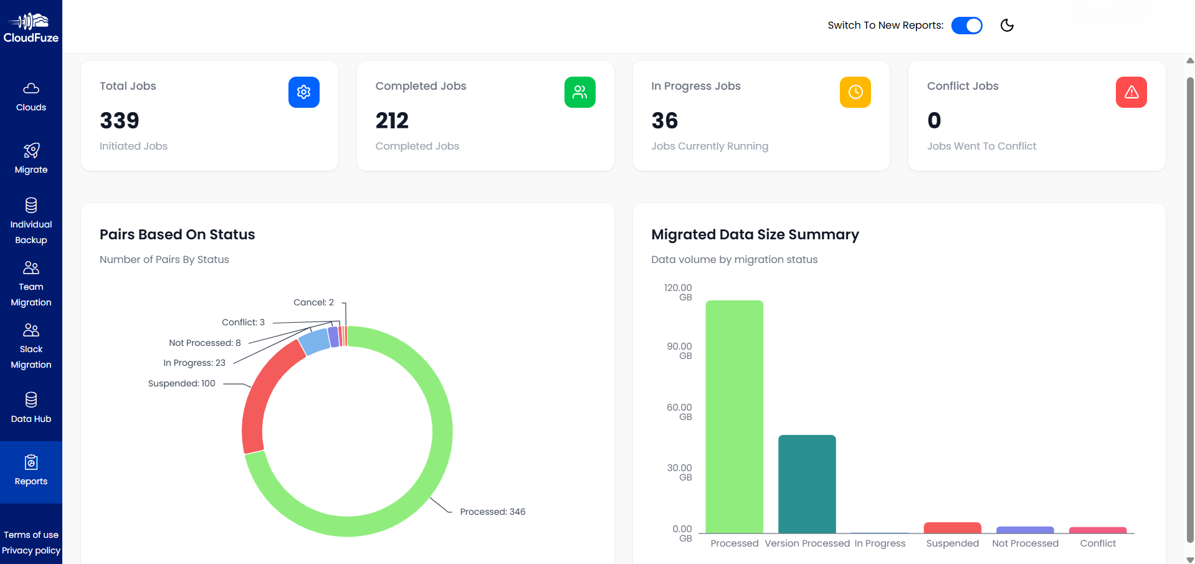Open Terms of use link

click(31, 535)
